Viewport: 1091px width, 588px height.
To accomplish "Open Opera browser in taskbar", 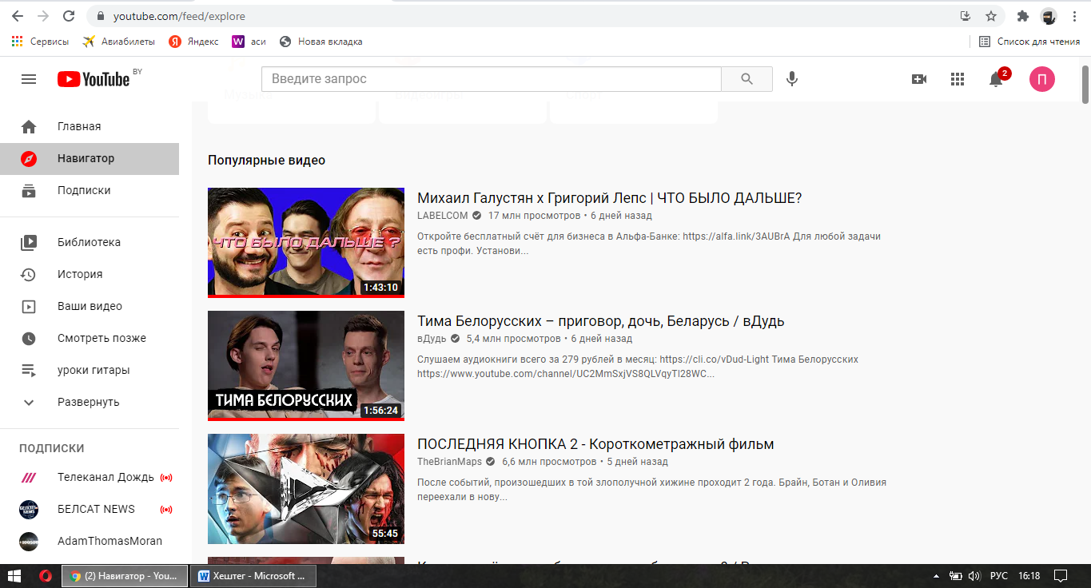I will pyautogui.click(x=46, y=575).
